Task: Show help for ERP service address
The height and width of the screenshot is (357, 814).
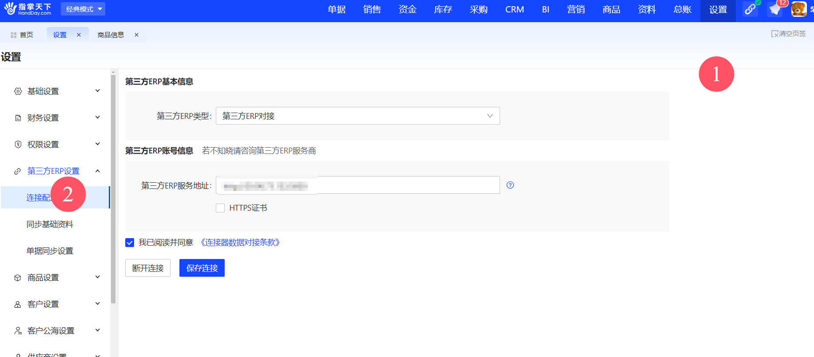Action: tap(510, 185)
